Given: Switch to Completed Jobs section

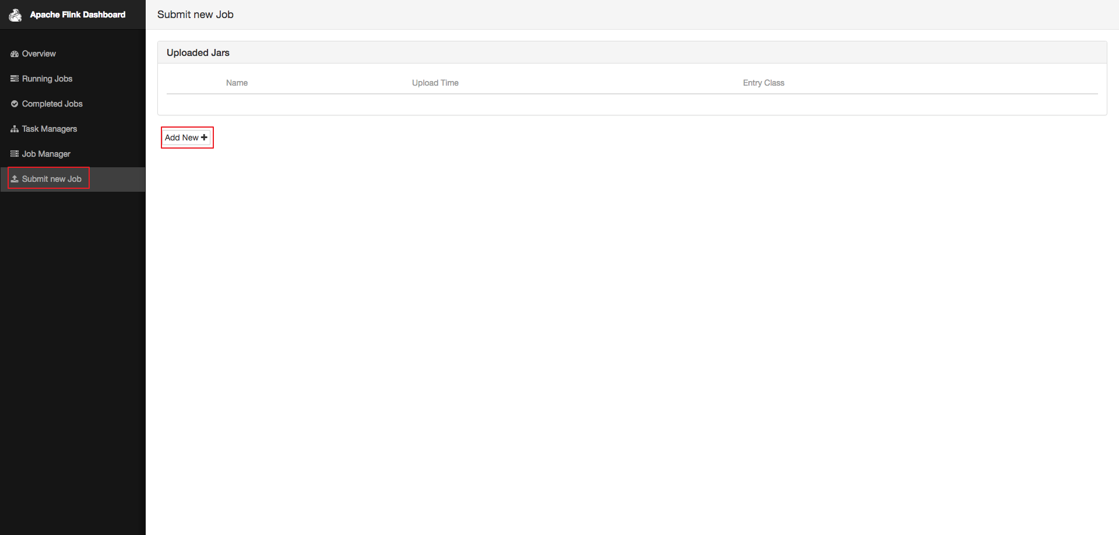Looking at the screenshot, I should (x=52, y=104).
